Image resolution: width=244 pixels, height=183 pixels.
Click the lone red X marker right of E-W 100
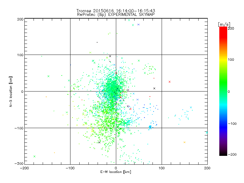[x=170, y=82]
